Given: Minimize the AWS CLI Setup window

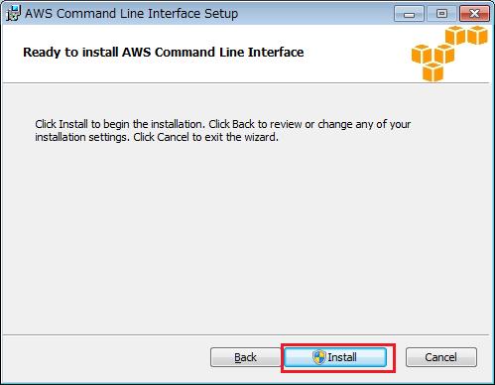Looking at the screenshot, I should coord(409,14).
